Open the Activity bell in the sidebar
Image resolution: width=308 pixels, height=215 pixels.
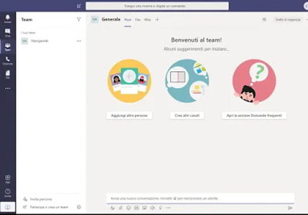click(8, 19)
